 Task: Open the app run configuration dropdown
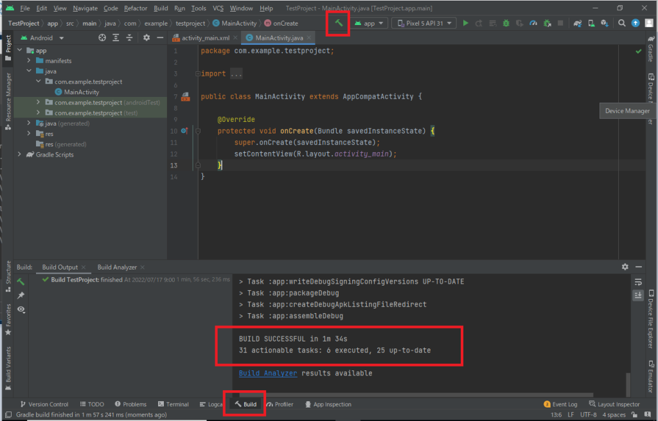[x=369, y=23]
